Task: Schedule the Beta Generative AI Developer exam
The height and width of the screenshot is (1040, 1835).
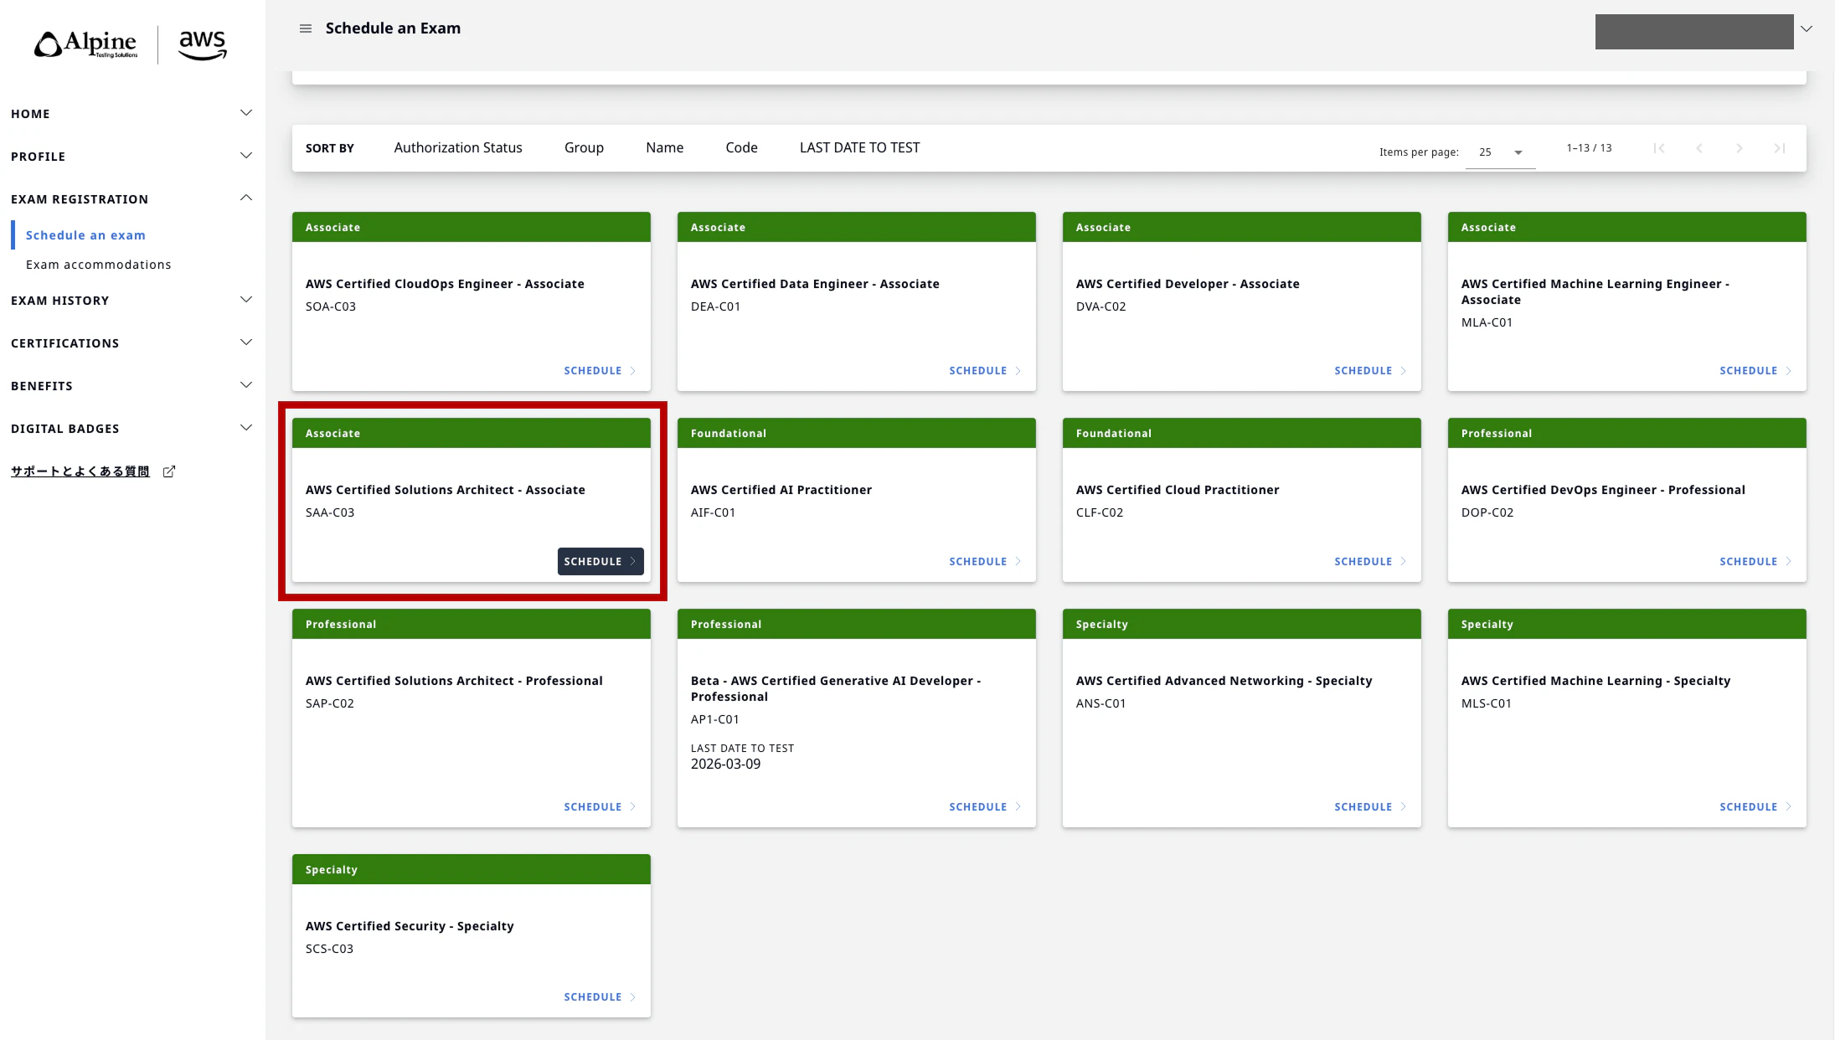Action: (985, 807)
